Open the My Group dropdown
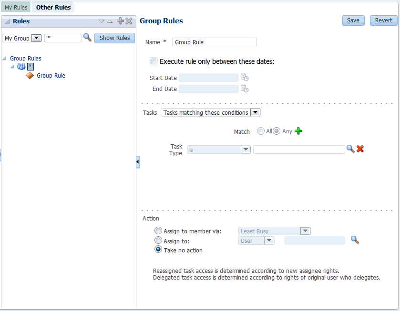The width and height of the screenshot is (400, 311). click(36, 38)
